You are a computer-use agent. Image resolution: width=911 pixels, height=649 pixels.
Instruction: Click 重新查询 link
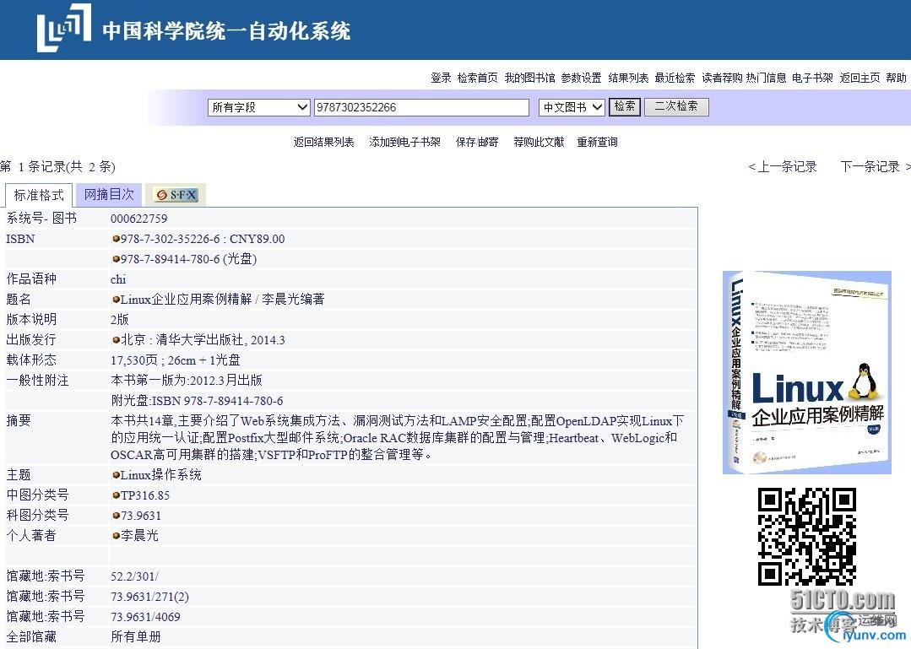click(x=597, y=143)
